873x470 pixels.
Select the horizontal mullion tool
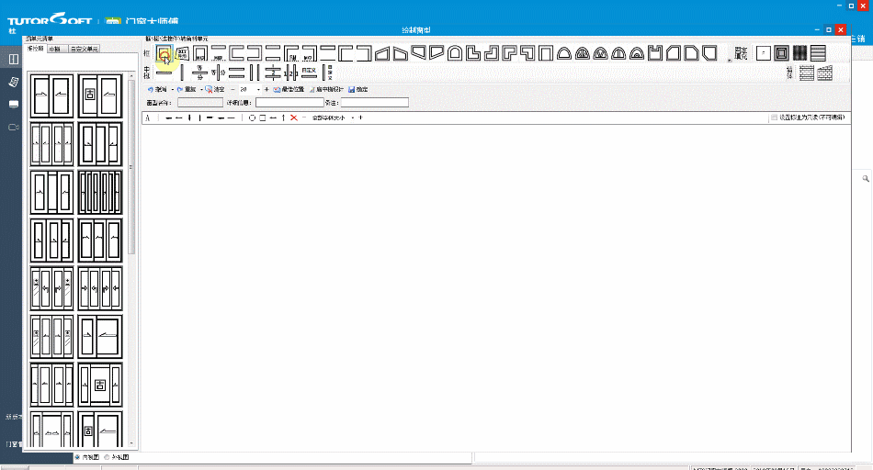pyautogui.click(x=164, y=73)
